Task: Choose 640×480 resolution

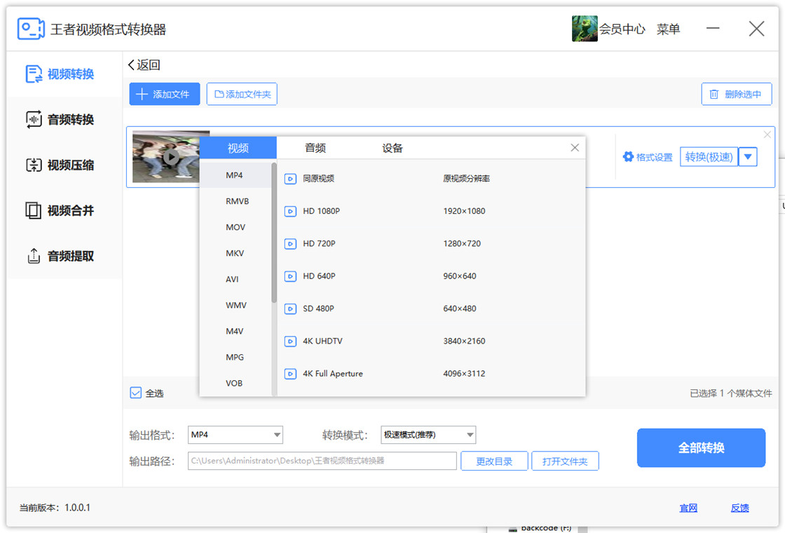Action: click(460, 309)
